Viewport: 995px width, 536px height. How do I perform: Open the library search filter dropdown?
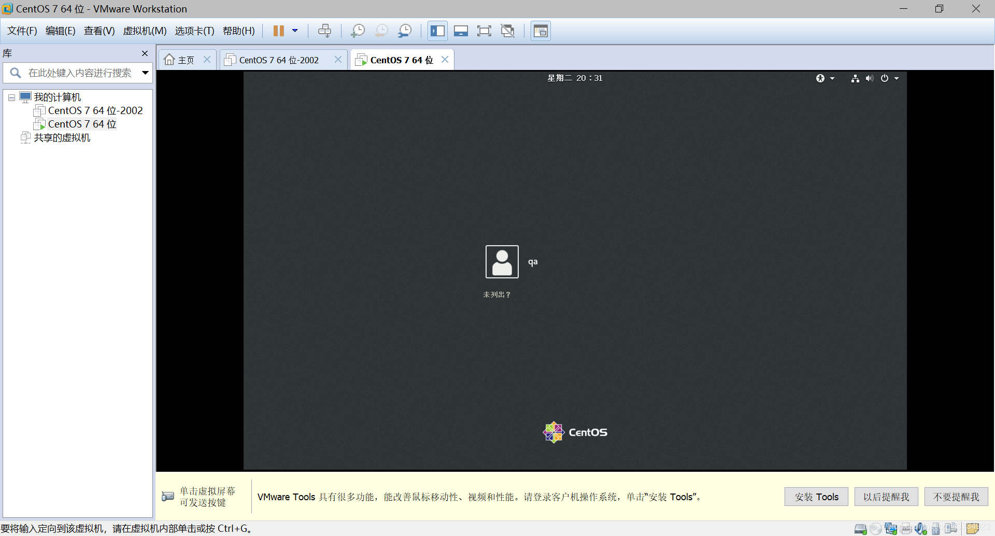click(145, 73)
